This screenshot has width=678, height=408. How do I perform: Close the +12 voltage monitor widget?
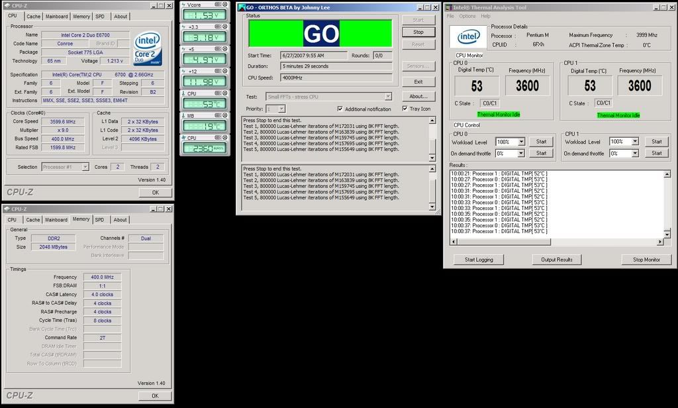click(x=225, y=71)
